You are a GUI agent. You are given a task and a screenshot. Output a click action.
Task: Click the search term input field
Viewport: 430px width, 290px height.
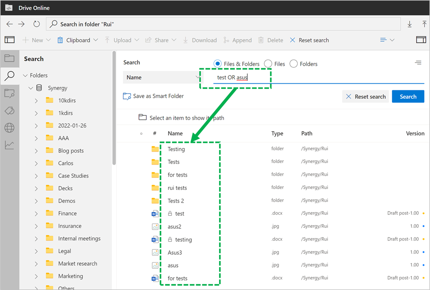[x=319, y=77]
